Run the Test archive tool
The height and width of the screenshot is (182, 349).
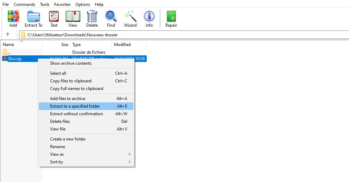coord(54,19)
